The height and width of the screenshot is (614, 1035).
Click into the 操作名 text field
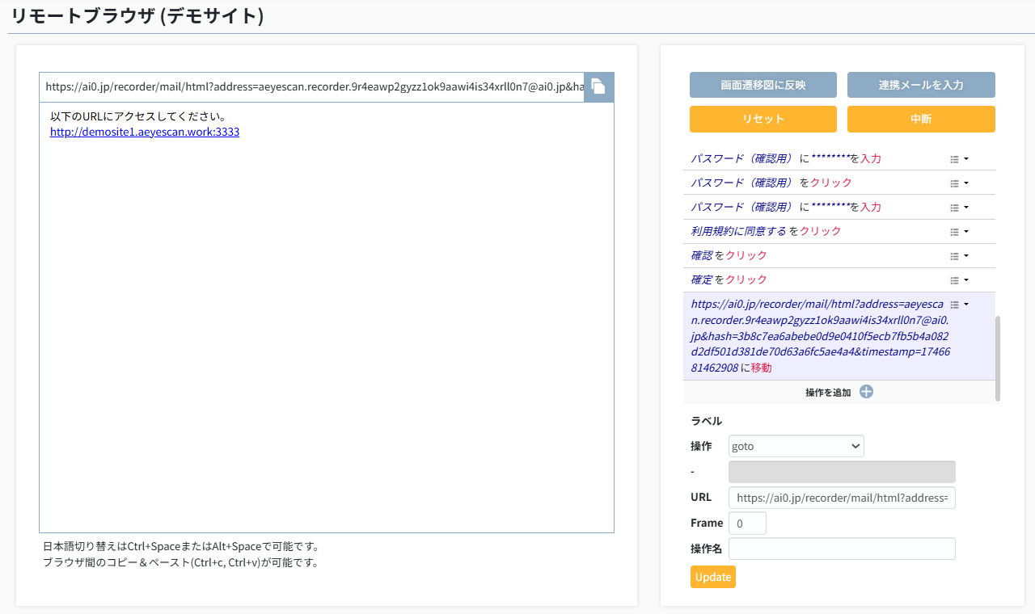(841, 549)
